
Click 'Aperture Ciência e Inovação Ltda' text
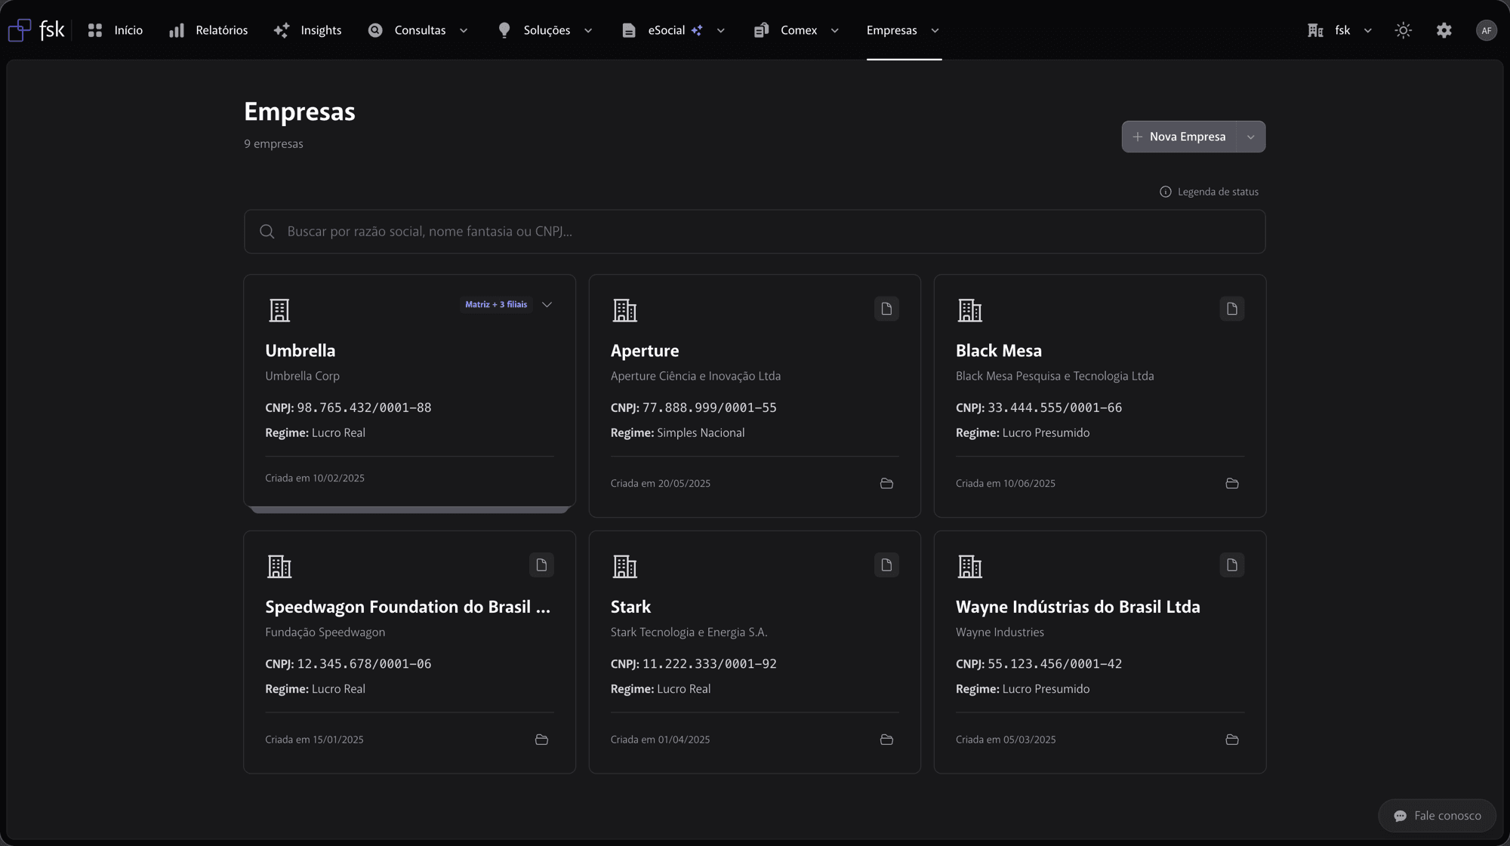(x=695, y=376)
